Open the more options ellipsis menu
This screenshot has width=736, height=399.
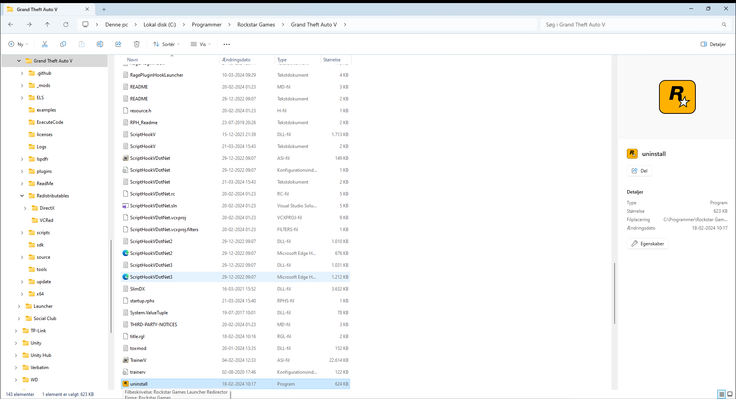227,44
